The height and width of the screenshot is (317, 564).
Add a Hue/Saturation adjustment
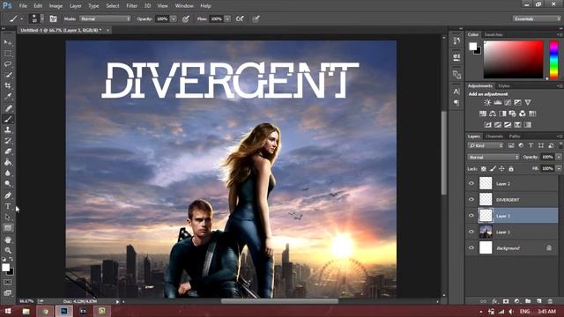click(x=483, y=114)
